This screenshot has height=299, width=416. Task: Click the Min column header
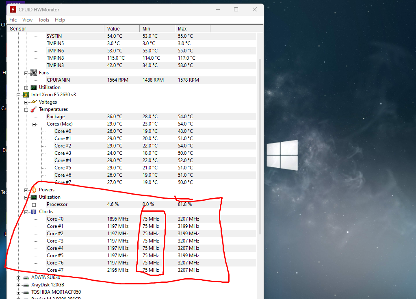[x=157, y=28]
